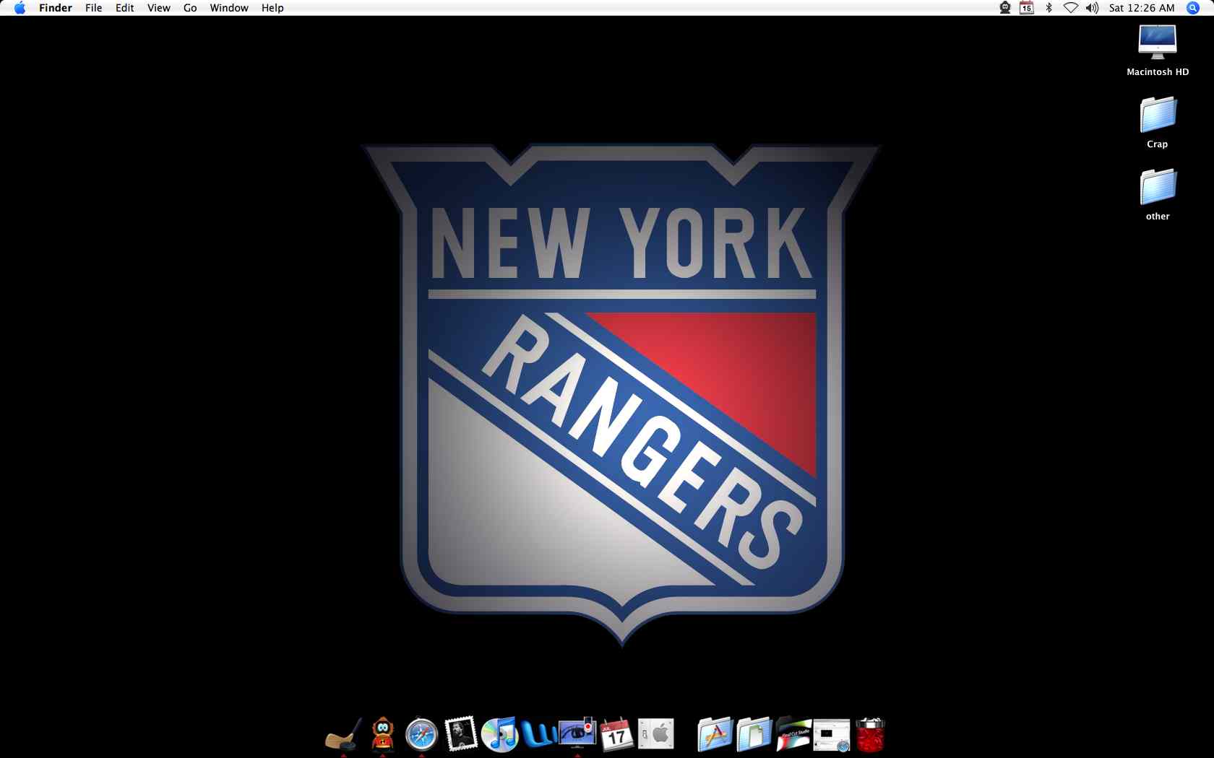
Task: Open the Finder menu
Action: (56, 8)
